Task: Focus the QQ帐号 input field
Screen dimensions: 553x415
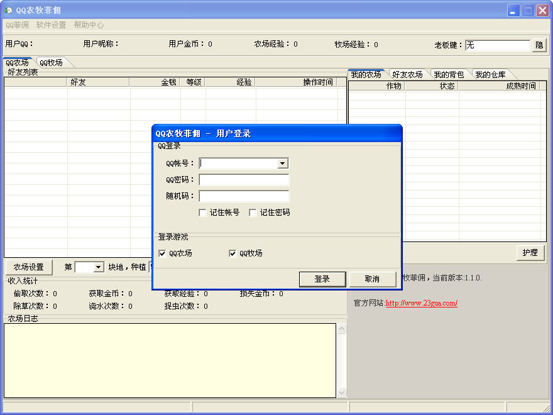Action: point(239,163)
